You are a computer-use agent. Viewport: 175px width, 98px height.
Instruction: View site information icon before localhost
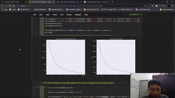click(18, 6)
